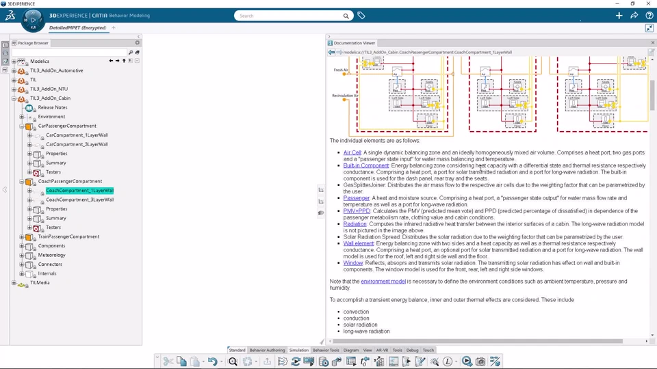The height and width of the screenshot is (369, 657).
Task: Click the tag icon beside search bar
Action: pyautogui.click(x=361, y=16)
